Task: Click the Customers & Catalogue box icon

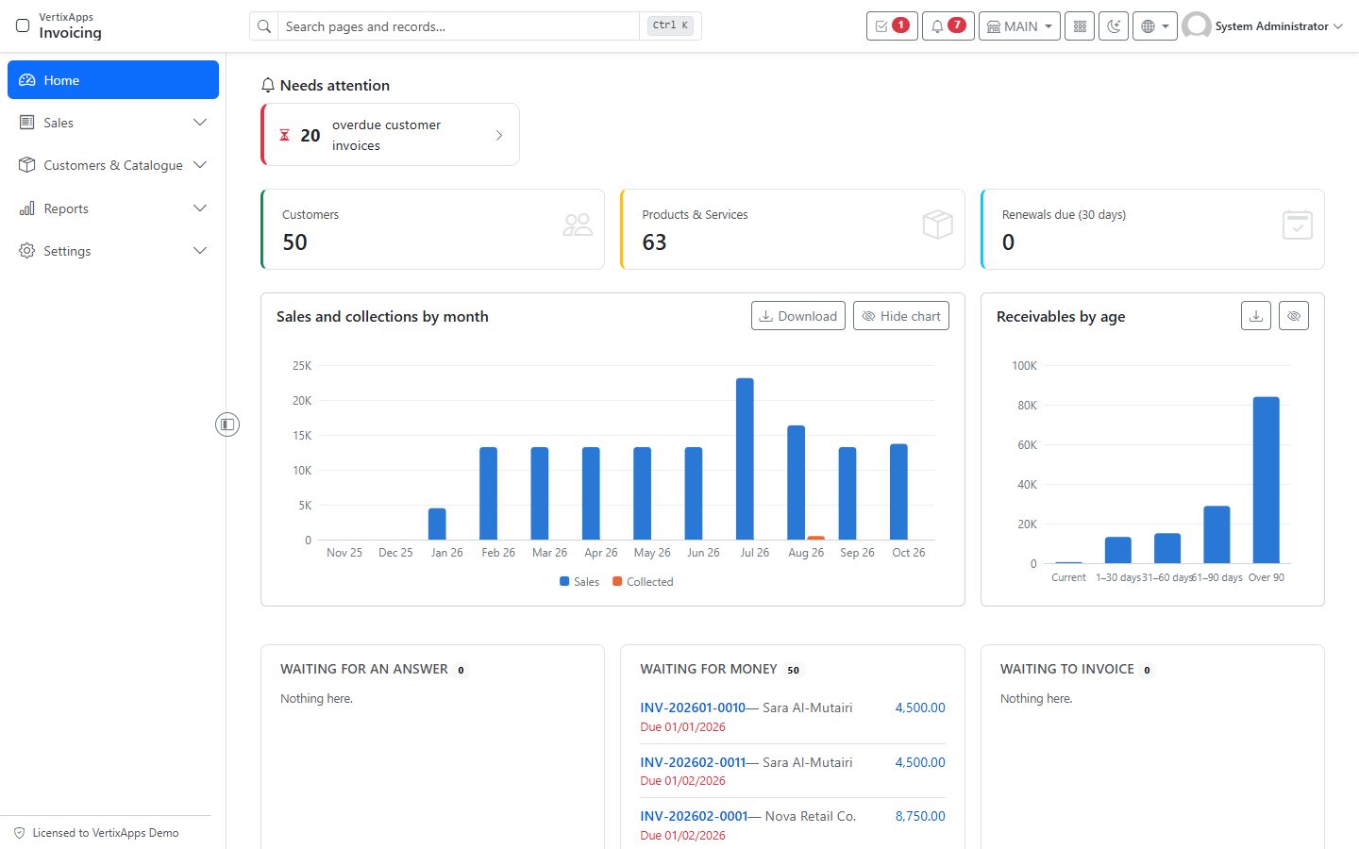Action: click(x=26, y=165)
